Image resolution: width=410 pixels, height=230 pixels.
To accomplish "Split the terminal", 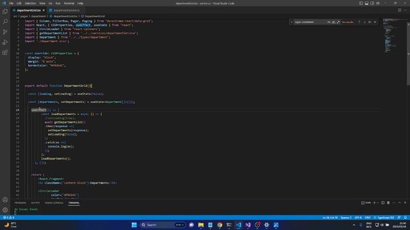I will [383, 203].
